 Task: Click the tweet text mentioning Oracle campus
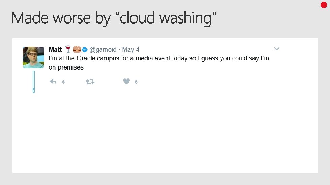click(x=159, y=59)
